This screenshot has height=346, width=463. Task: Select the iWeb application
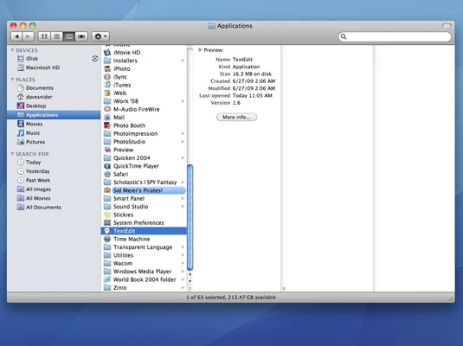145,93
